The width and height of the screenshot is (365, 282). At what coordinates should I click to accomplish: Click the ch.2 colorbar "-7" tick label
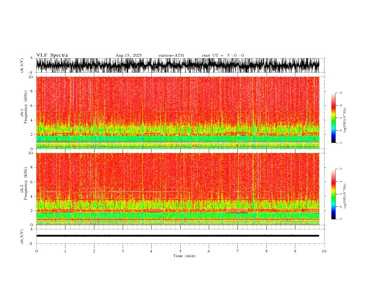[x=340, y=219]
